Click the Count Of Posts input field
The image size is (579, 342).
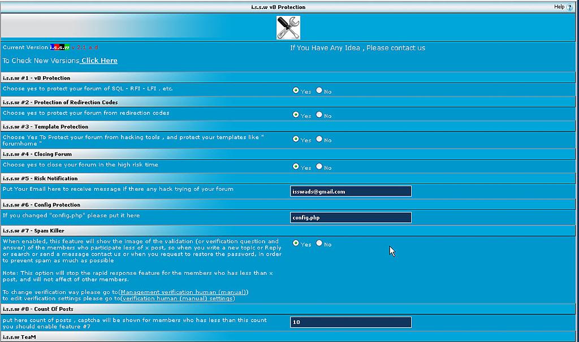[351, 322]
